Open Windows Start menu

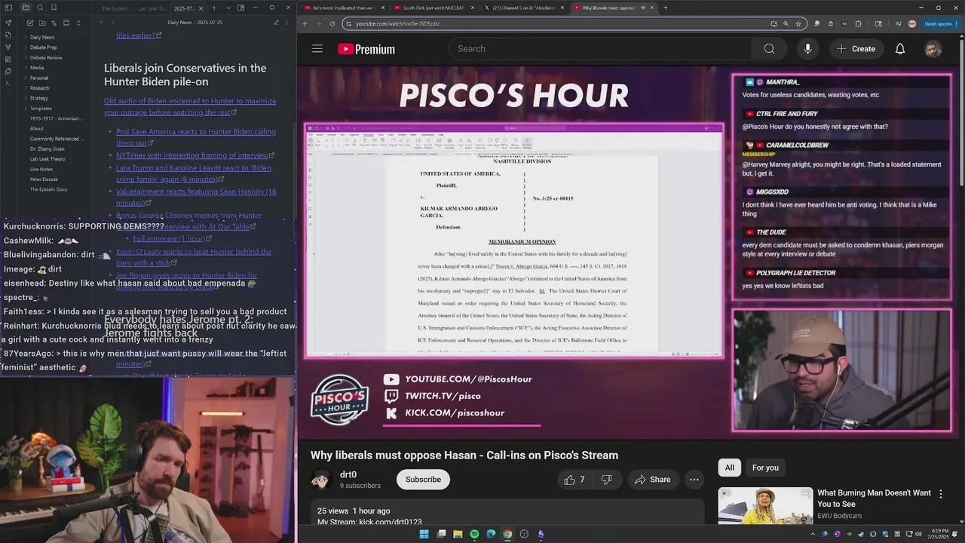[x=424, y=534]
